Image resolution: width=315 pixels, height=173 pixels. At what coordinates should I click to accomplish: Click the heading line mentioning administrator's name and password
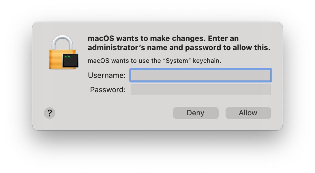coord(179,48)
